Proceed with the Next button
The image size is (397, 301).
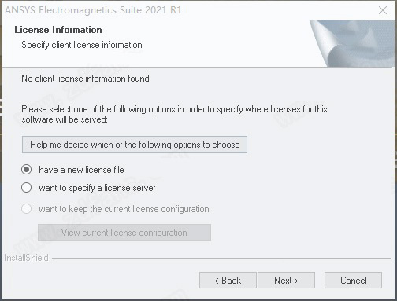coord(286,281)
